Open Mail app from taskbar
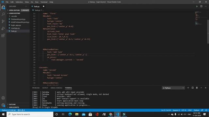The width and height of the screenshot is (209, 117). (84, 114)
